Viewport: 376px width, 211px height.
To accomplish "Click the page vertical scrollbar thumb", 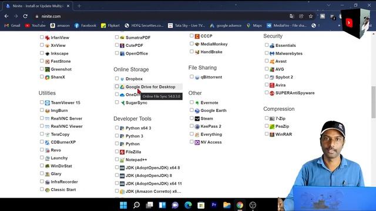I will point(374,102).
